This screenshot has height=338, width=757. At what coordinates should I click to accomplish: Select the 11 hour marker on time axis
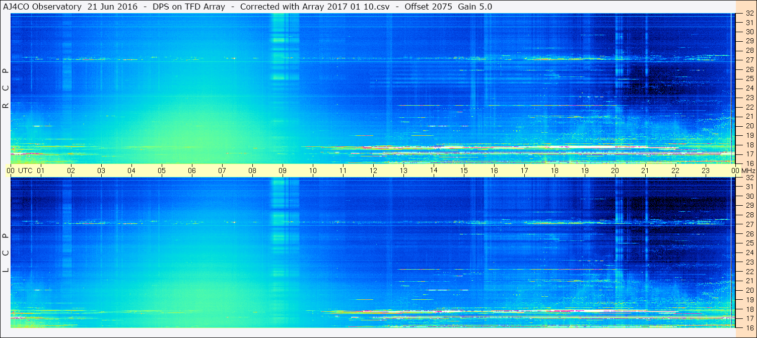[343, 171]
